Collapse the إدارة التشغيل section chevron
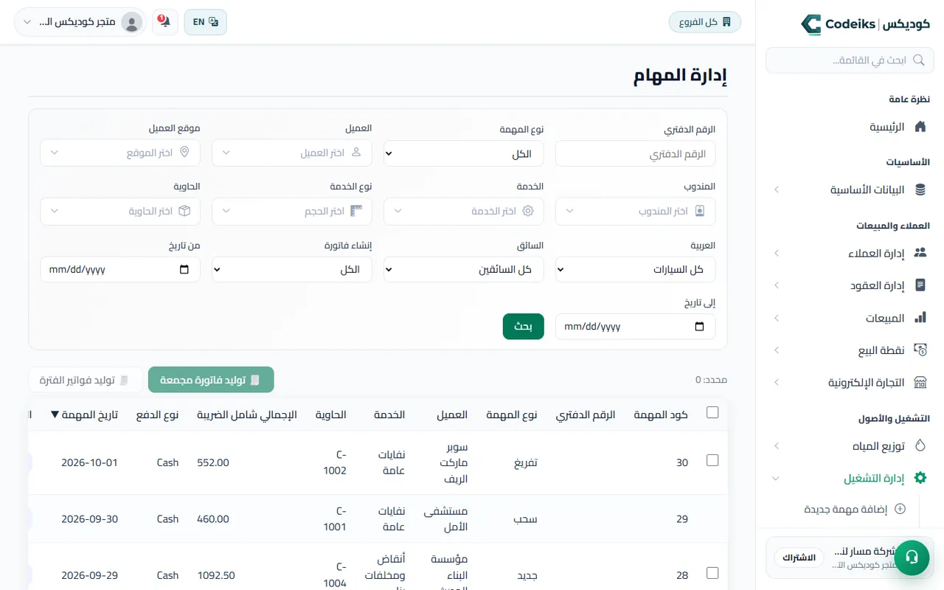This screenshot has width=944, height=590. [776, 479]
